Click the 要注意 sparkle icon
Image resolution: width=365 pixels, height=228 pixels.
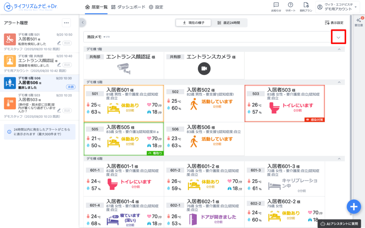[x=359, y=21]
